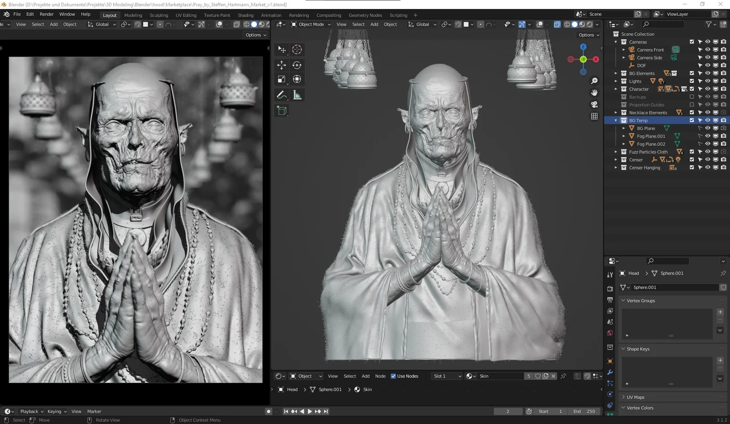The image size is (730, 424).
Task: Activate the Measure tool
Action: tap(297, 94)
